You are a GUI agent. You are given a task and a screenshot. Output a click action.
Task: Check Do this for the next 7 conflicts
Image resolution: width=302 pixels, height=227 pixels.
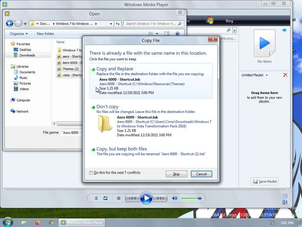pos(91,173)
